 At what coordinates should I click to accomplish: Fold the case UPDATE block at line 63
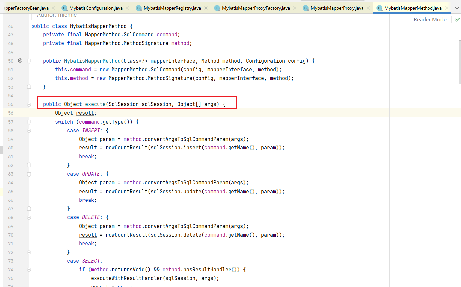[x=29, y=174]
